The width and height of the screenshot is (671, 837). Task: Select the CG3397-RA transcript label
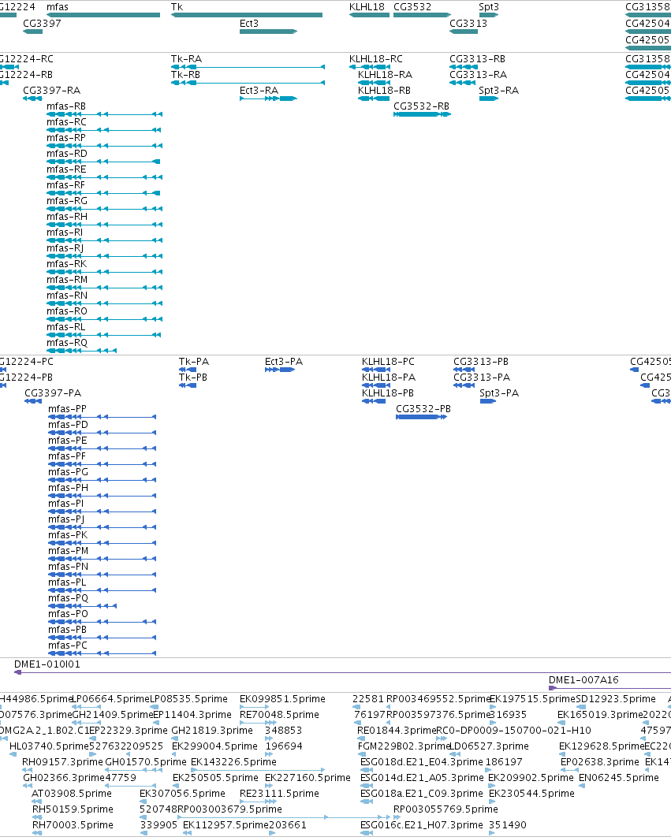(52, 90)
